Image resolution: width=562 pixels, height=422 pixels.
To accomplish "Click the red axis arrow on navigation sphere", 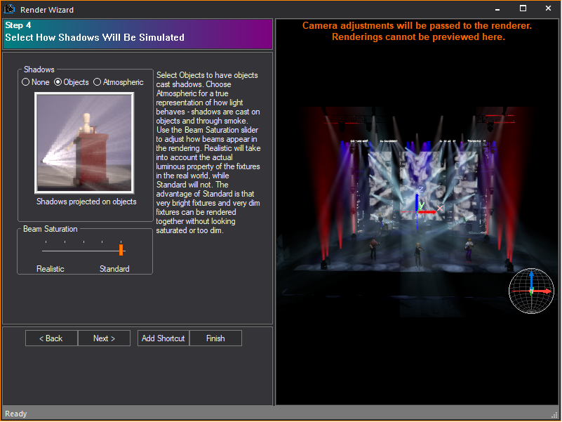I will [547, 291].
